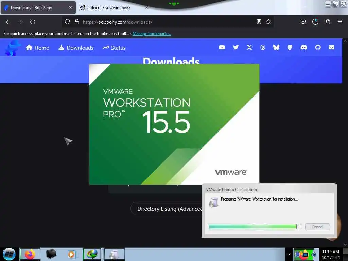
Task: Open the Twitter bird icon
Action: [236, 47]
